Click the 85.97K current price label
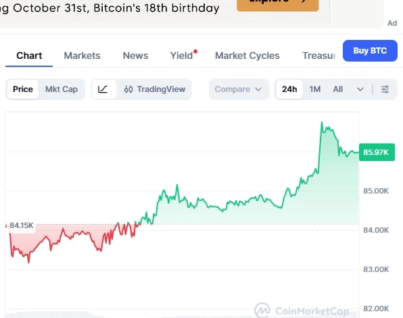The height and width of the screenshot is (318, 403). tap(377, 152)
